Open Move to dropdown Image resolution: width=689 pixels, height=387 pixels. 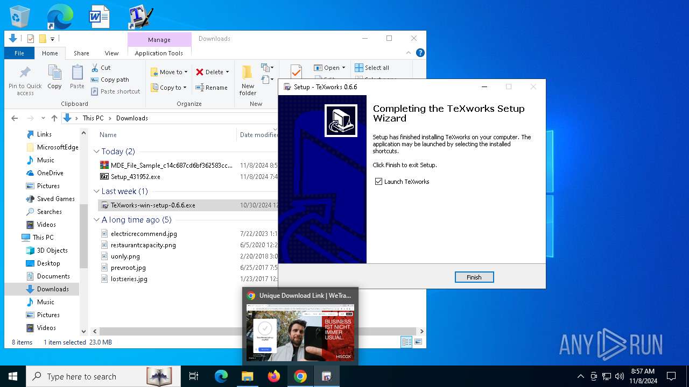pos(169,72)
